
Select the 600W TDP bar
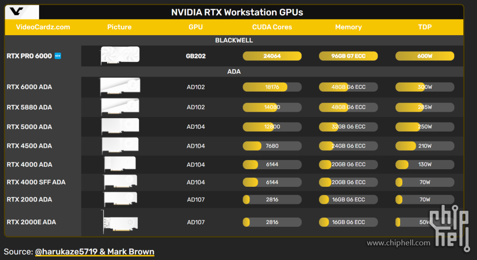(425, 56)
